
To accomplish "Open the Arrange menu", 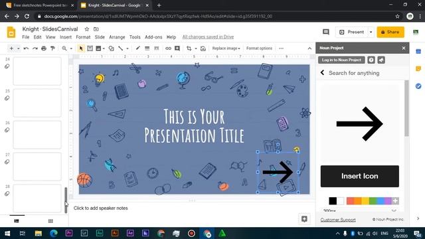I will pos(117,37).
